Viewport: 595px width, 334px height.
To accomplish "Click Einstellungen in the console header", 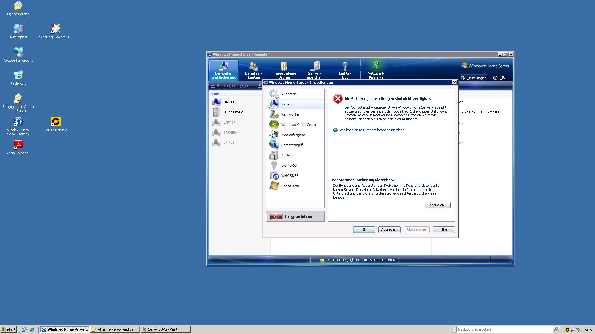I will click(473, 78).
